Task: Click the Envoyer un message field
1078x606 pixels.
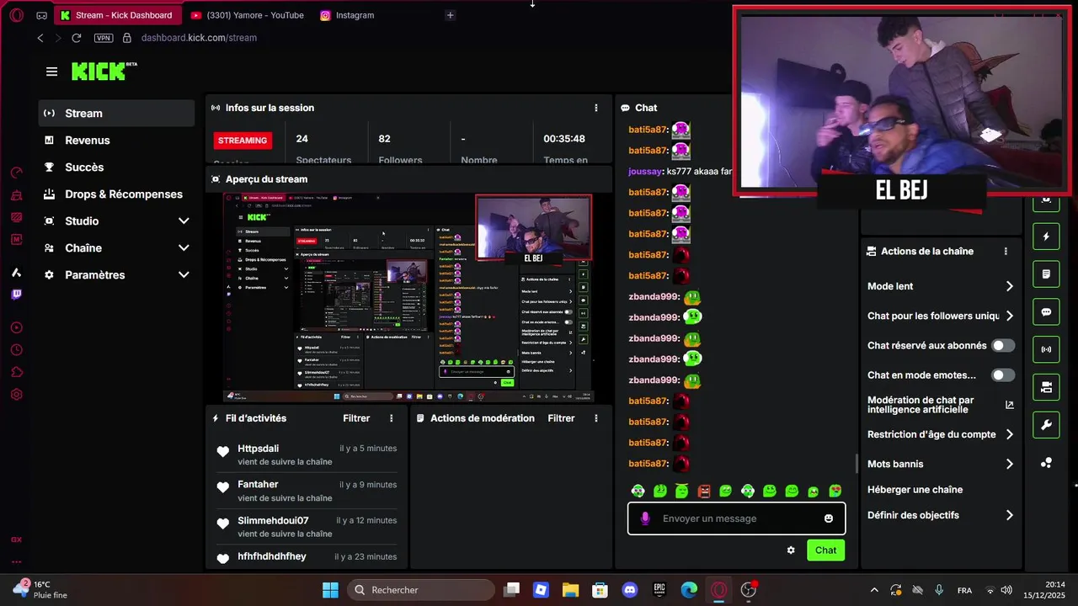Action: (x=737, y=518)
